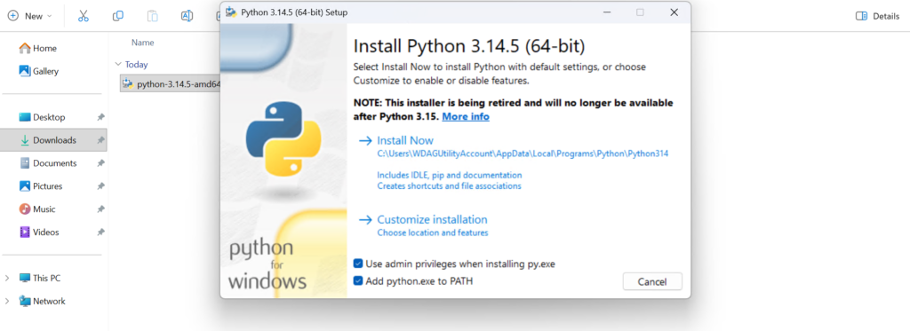This screenshot has width=910, height=331.
Task: Open the More info link
Action: (x=466, y=116)
